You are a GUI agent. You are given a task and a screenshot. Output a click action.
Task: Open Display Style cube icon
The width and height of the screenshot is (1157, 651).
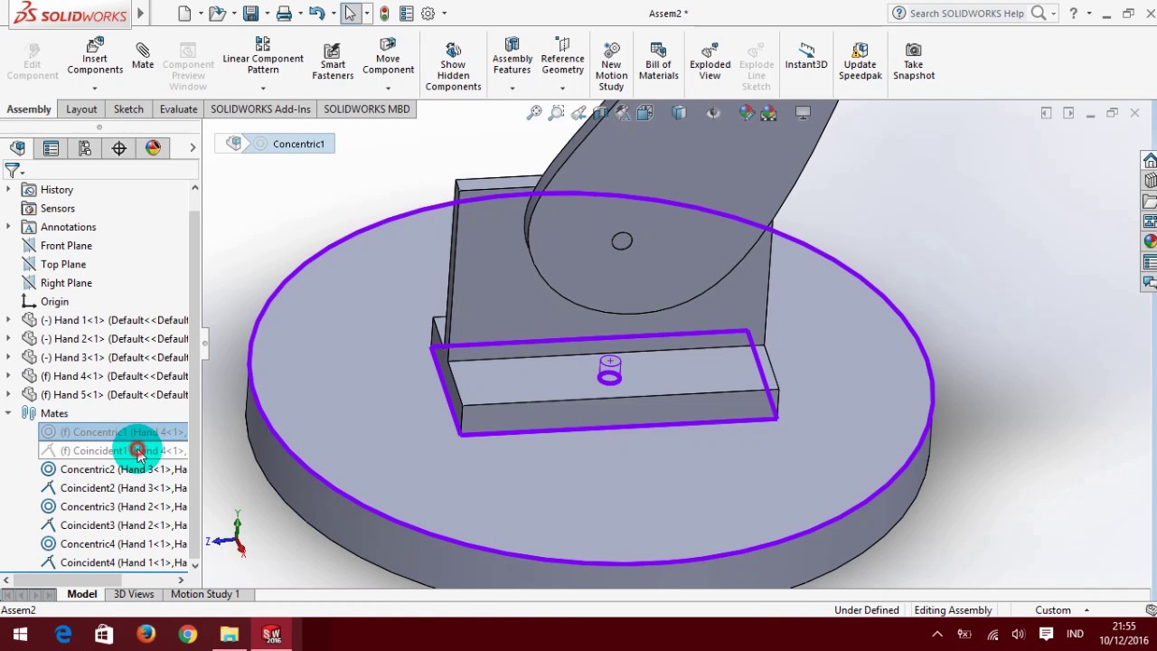(x=679, y=113)
